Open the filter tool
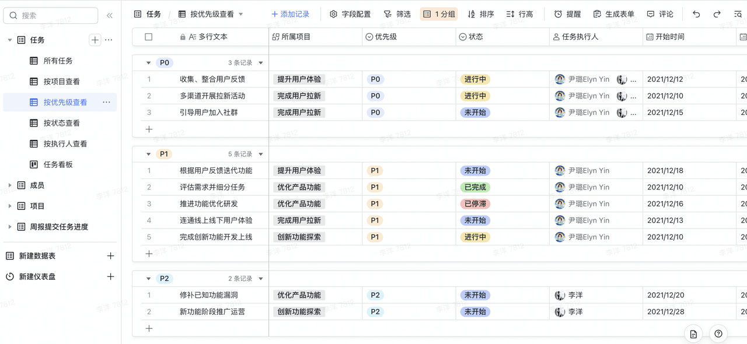The width and height of the screenshot is (747, 344). [397, 14]
